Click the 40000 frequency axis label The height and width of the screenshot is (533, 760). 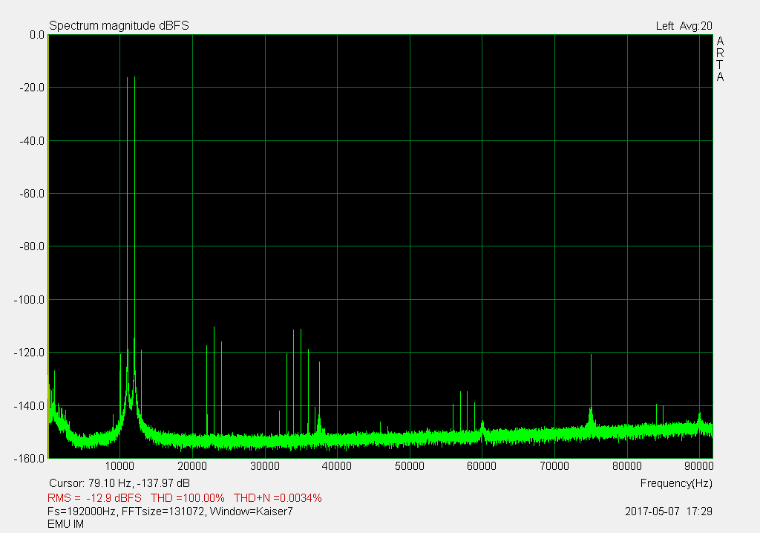(x=337, y=466)
